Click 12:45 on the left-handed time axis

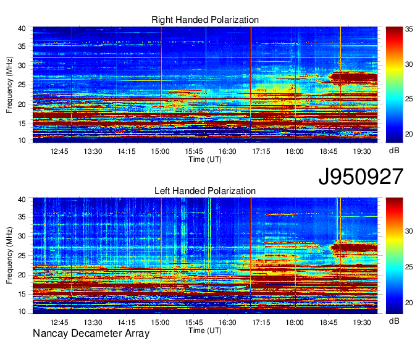click(x=59, y=322)
